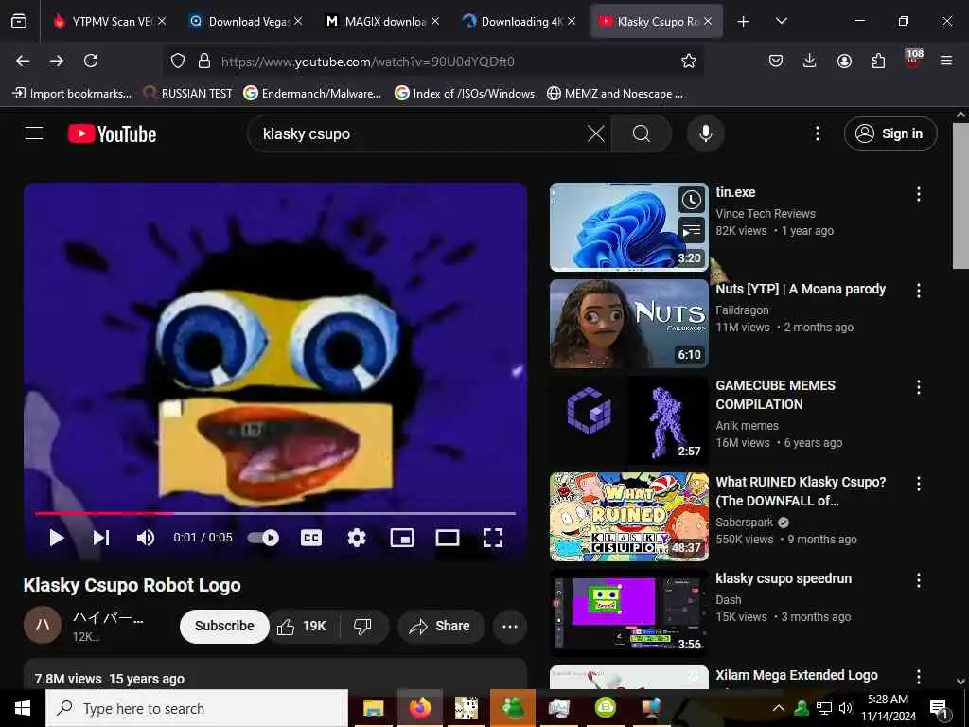Open tracking protection shield icon
Image resolution: width=969 pixels, height=727 pixels.
(x=178, y=61)
